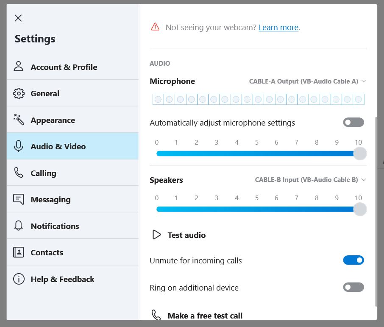Turn on ring on additional device
This screenshot has width=384, height=327.
point(353,287)
